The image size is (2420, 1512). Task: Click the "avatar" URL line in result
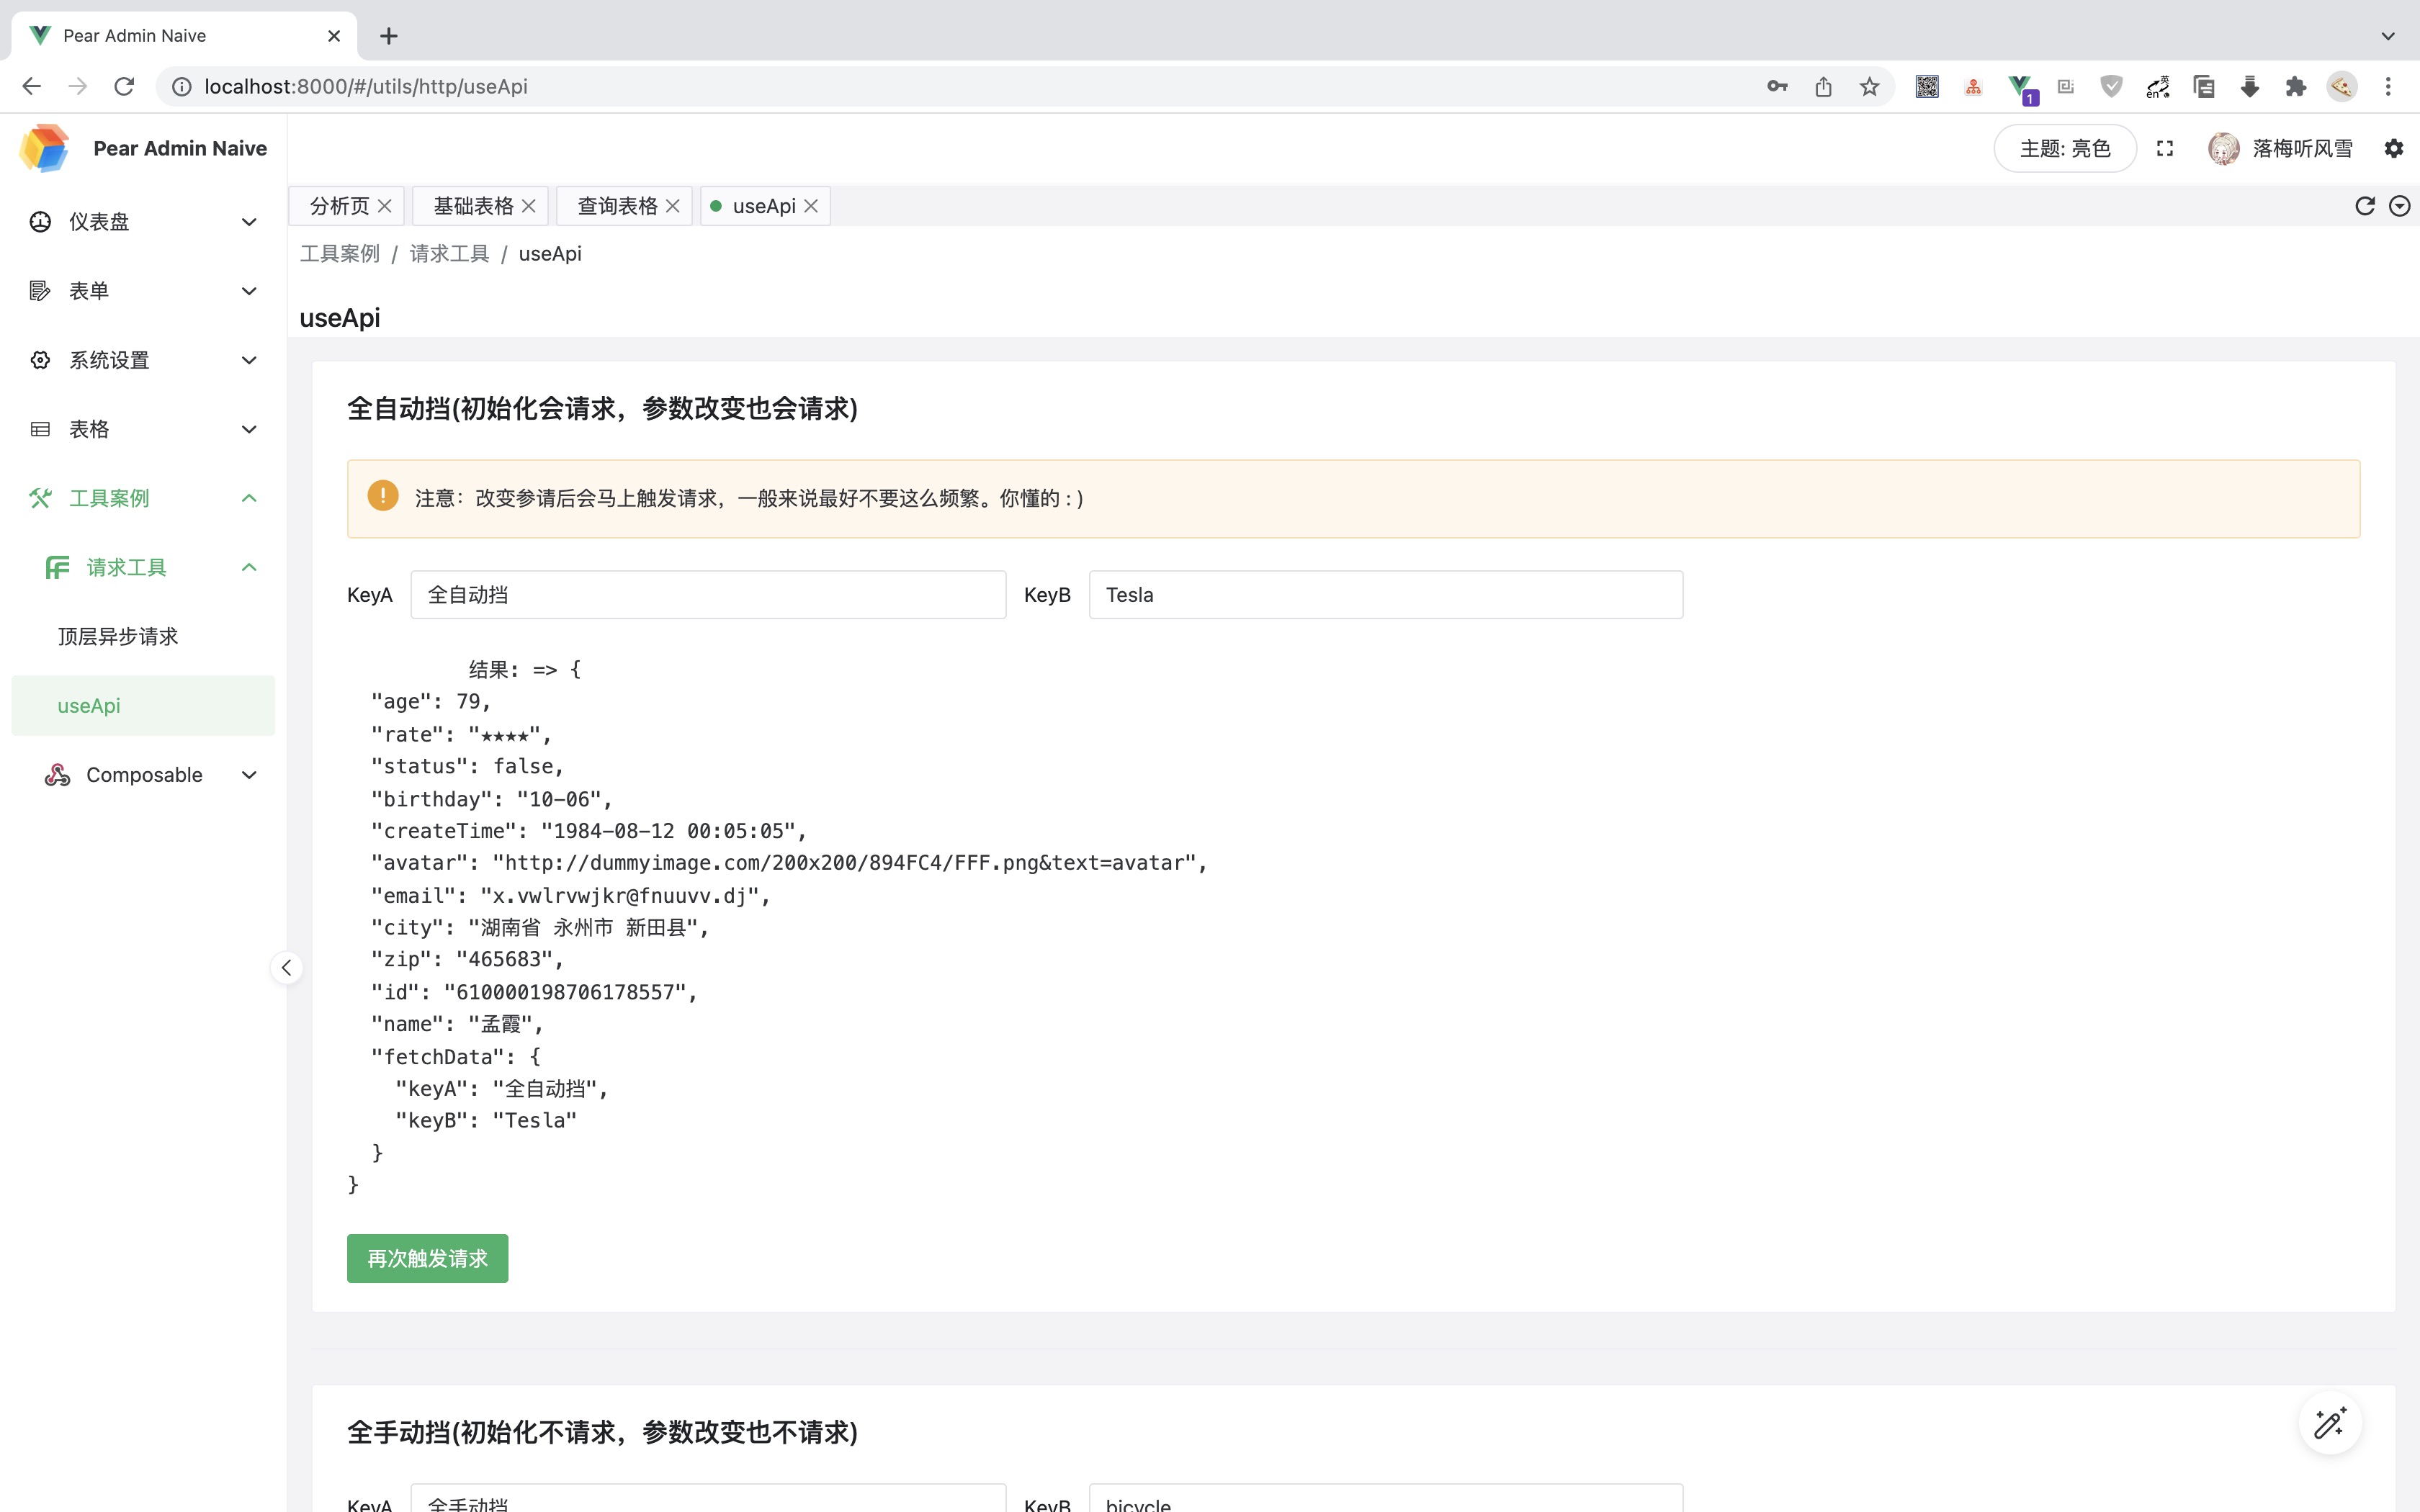(x=789, y=863)
